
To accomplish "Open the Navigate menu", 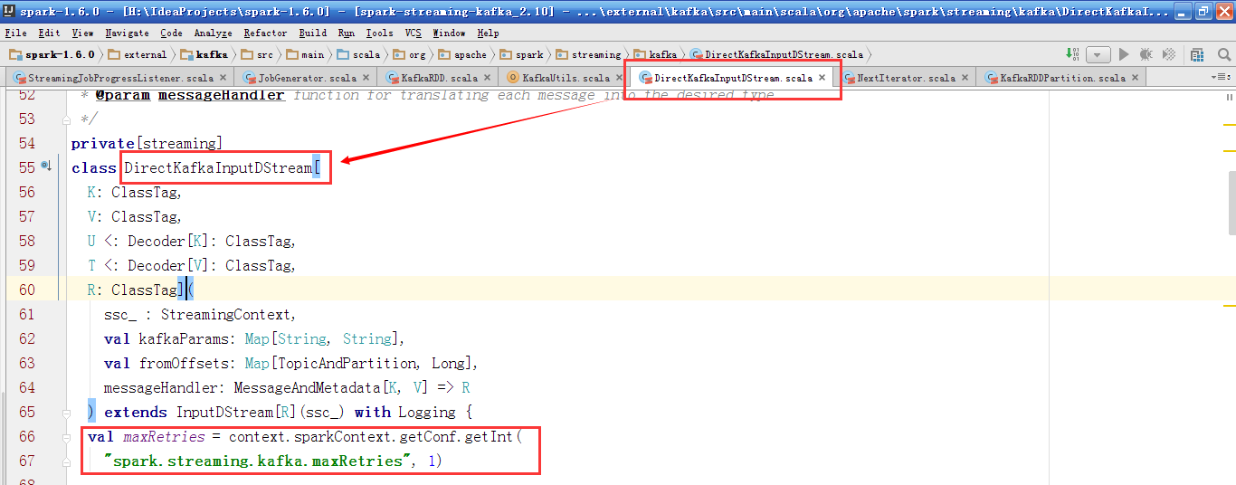I will 127,33.
